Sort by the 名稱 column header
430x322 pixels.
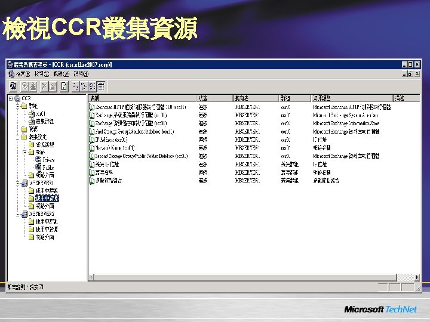pyautogui.click(x=142, y=98)
